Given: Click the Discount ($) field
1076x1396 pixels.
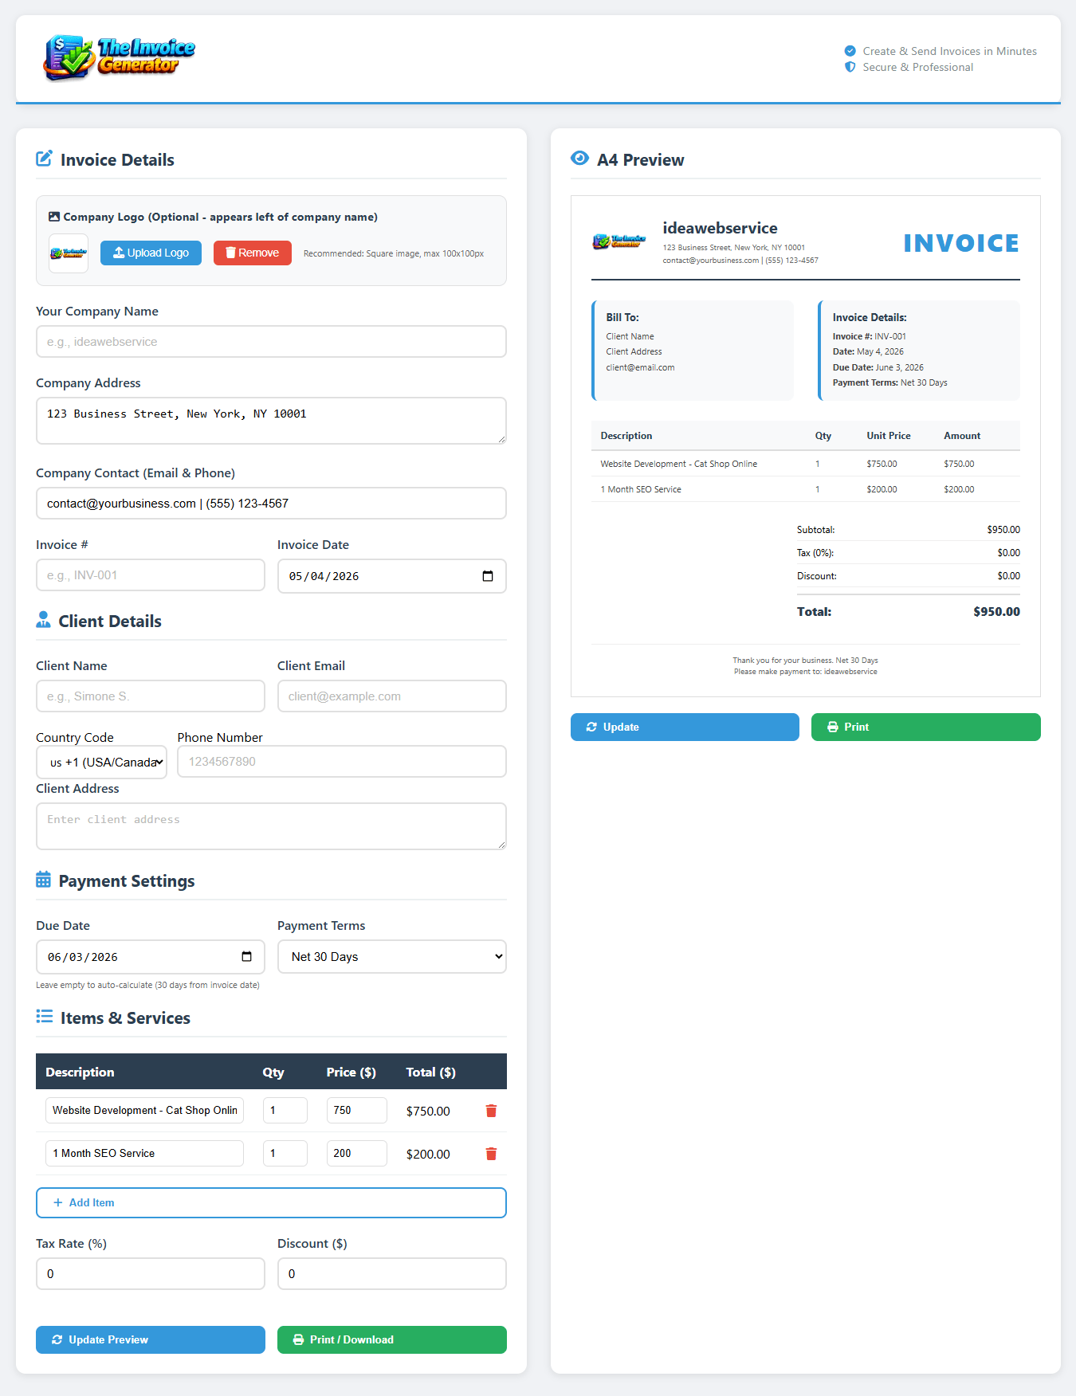Looking at the screenshot, I should click(x=391, y=1273).
